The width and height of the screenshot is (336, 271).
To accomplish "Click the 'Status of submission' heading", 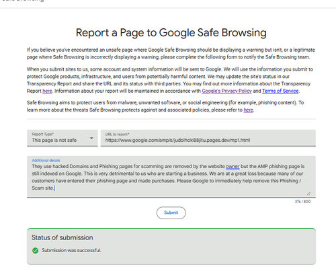I will (x=62, y=237).
